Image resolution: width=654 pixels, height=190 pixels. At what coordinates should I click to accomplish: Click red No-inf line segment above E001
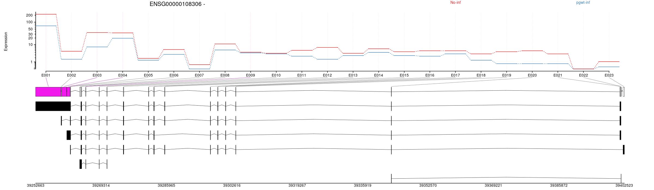point(46,14)
